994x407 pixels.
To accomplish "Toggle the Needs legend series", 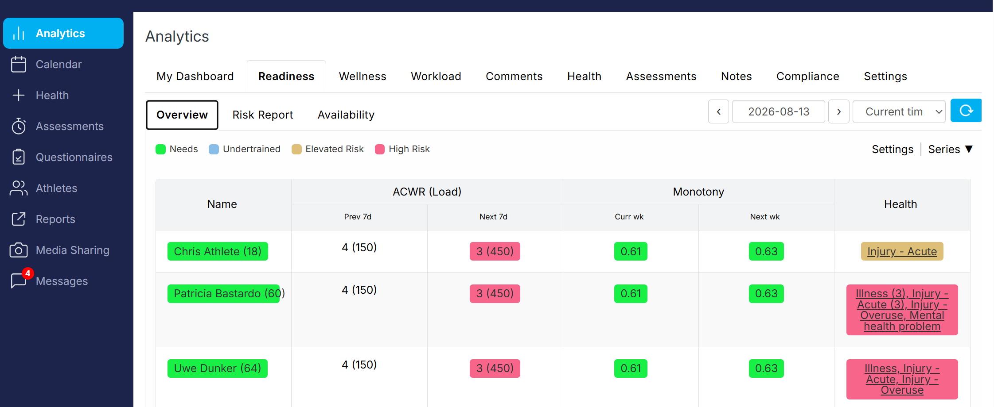I will coord(177,149).
